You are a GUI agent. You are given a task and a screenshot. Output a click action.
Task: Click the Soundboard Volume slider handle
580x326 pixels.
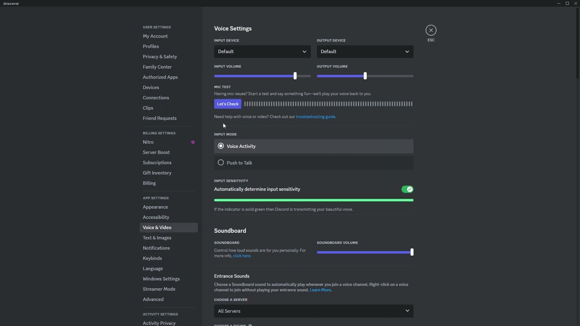click(x=412, y=252)
